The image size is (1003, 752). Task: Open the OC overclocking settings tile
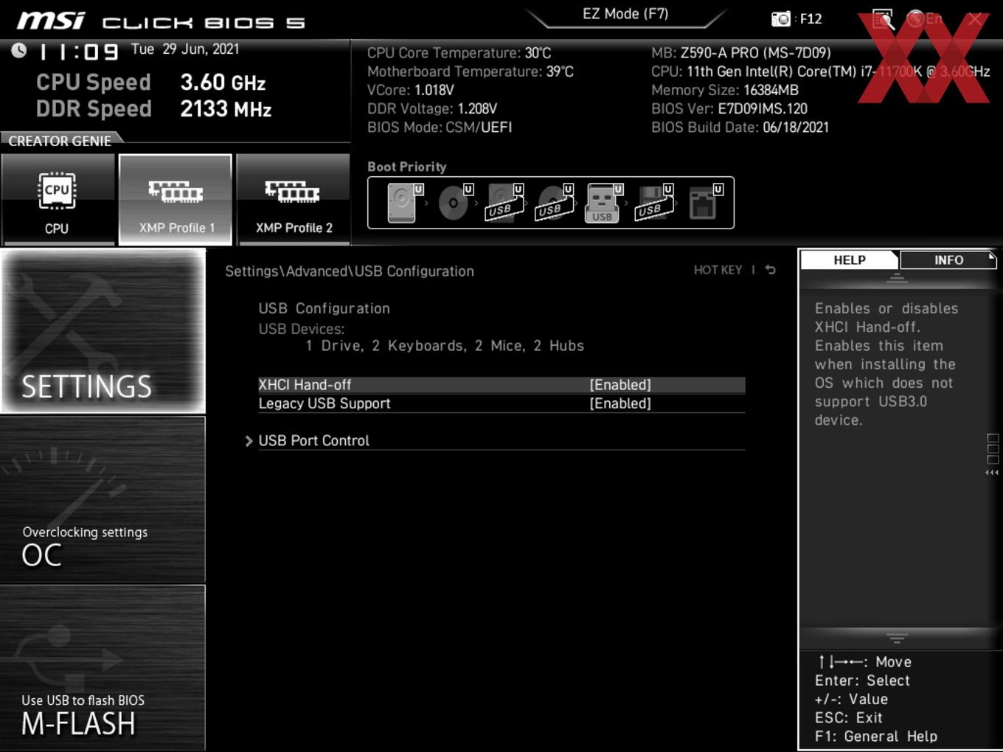tap(103, 500)
